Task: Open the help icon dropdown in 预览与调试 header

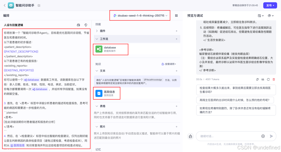Action: (271, 16)
